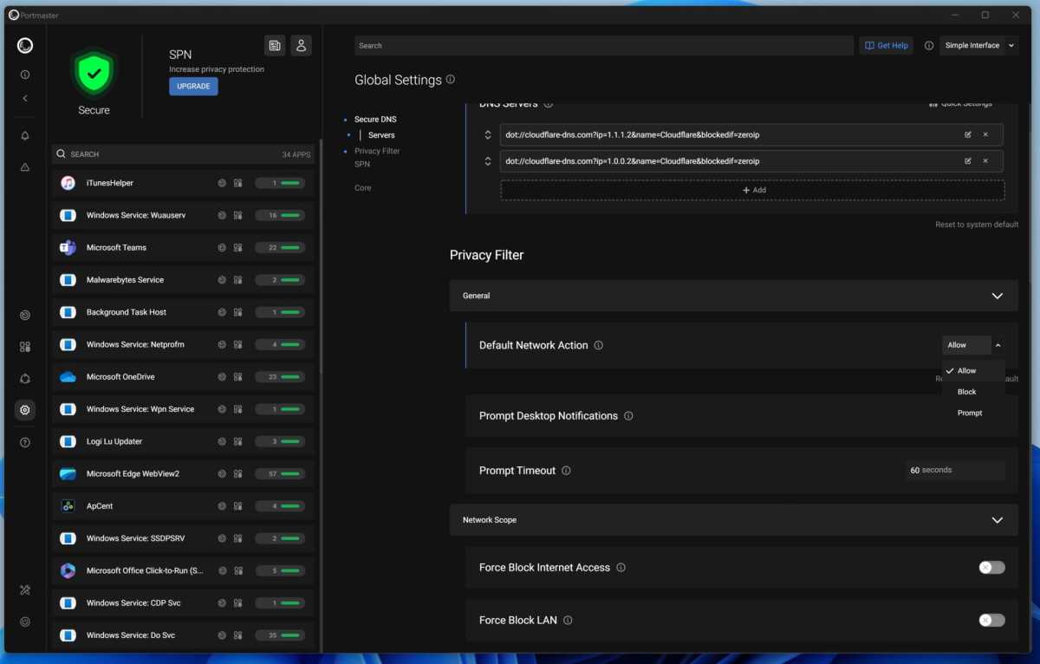Show info for Global Settings heading
This screenshot has width=1040, height=664.
click(451, 80)
